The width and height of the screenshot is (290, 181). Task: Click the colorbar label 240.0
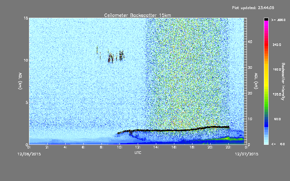coord(277,45)
